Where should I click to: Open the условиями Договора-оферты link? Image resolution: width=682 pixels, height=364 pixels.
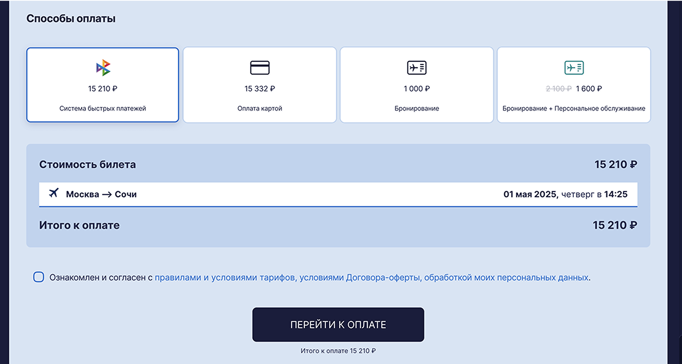[x=360, y=278]
